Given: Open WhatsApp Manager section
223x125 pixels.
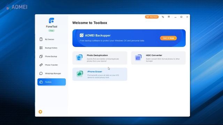Looking at the screenshot, I should point(52,73).
